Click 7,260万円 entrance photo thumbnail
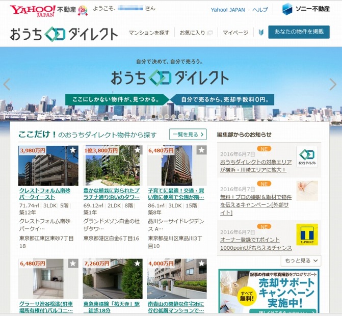Viewport: 342px width, 316px height. coord(113,279)
